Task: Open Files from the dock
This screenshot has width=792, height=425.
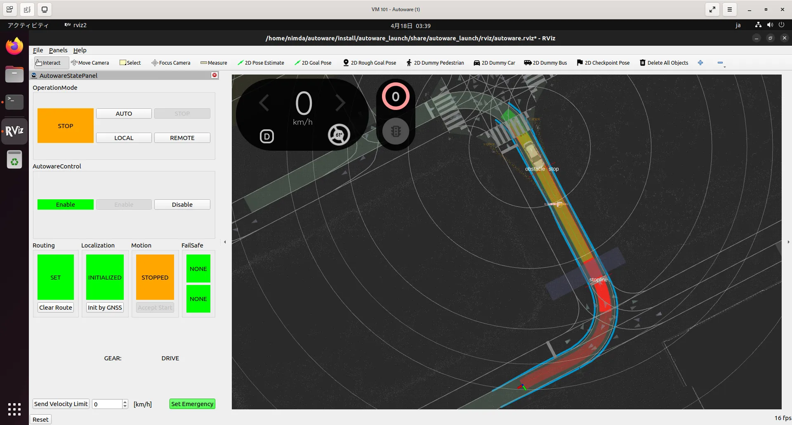Action: [14, 74]
